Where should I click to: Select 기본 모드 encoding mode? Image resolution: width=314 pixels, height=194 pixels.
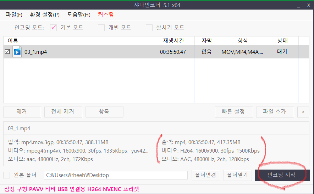[54, 28]
